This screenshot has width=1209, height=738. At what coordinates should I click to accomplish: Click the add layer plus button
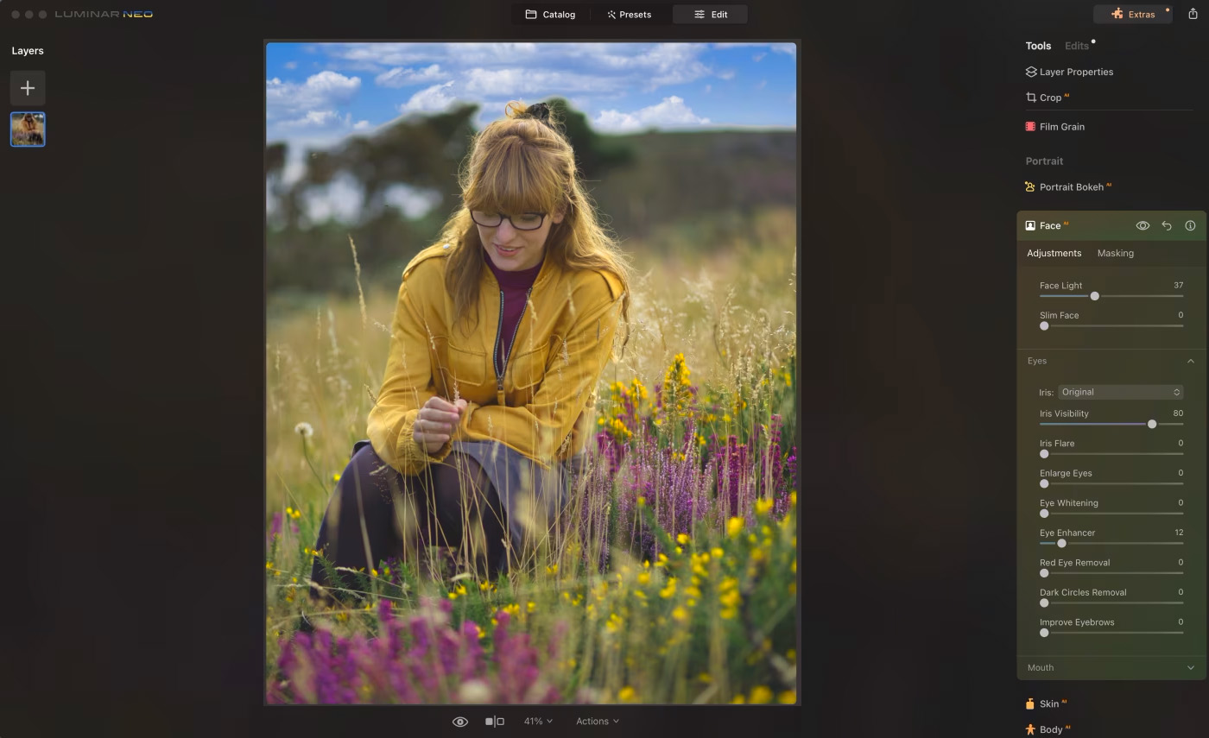point(28,88)
